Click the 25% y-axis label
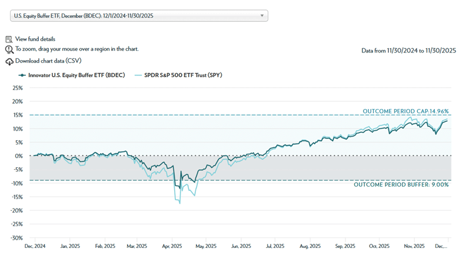This screenshot has width=459, height=255. pyautogui.click(x=18, y=88)
